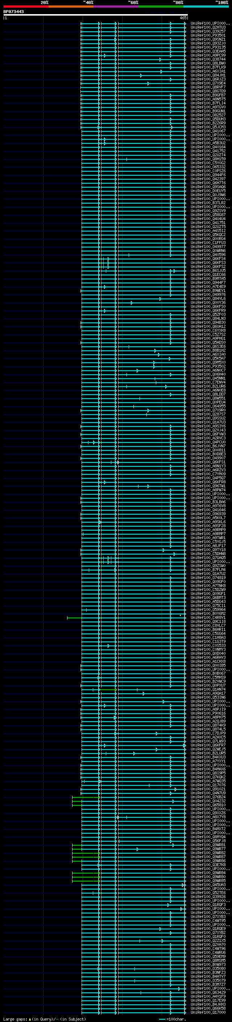Select the UniRef100_A5DG43 label
The width and height of the screenshot is (232, 1022).
point(208,602)
